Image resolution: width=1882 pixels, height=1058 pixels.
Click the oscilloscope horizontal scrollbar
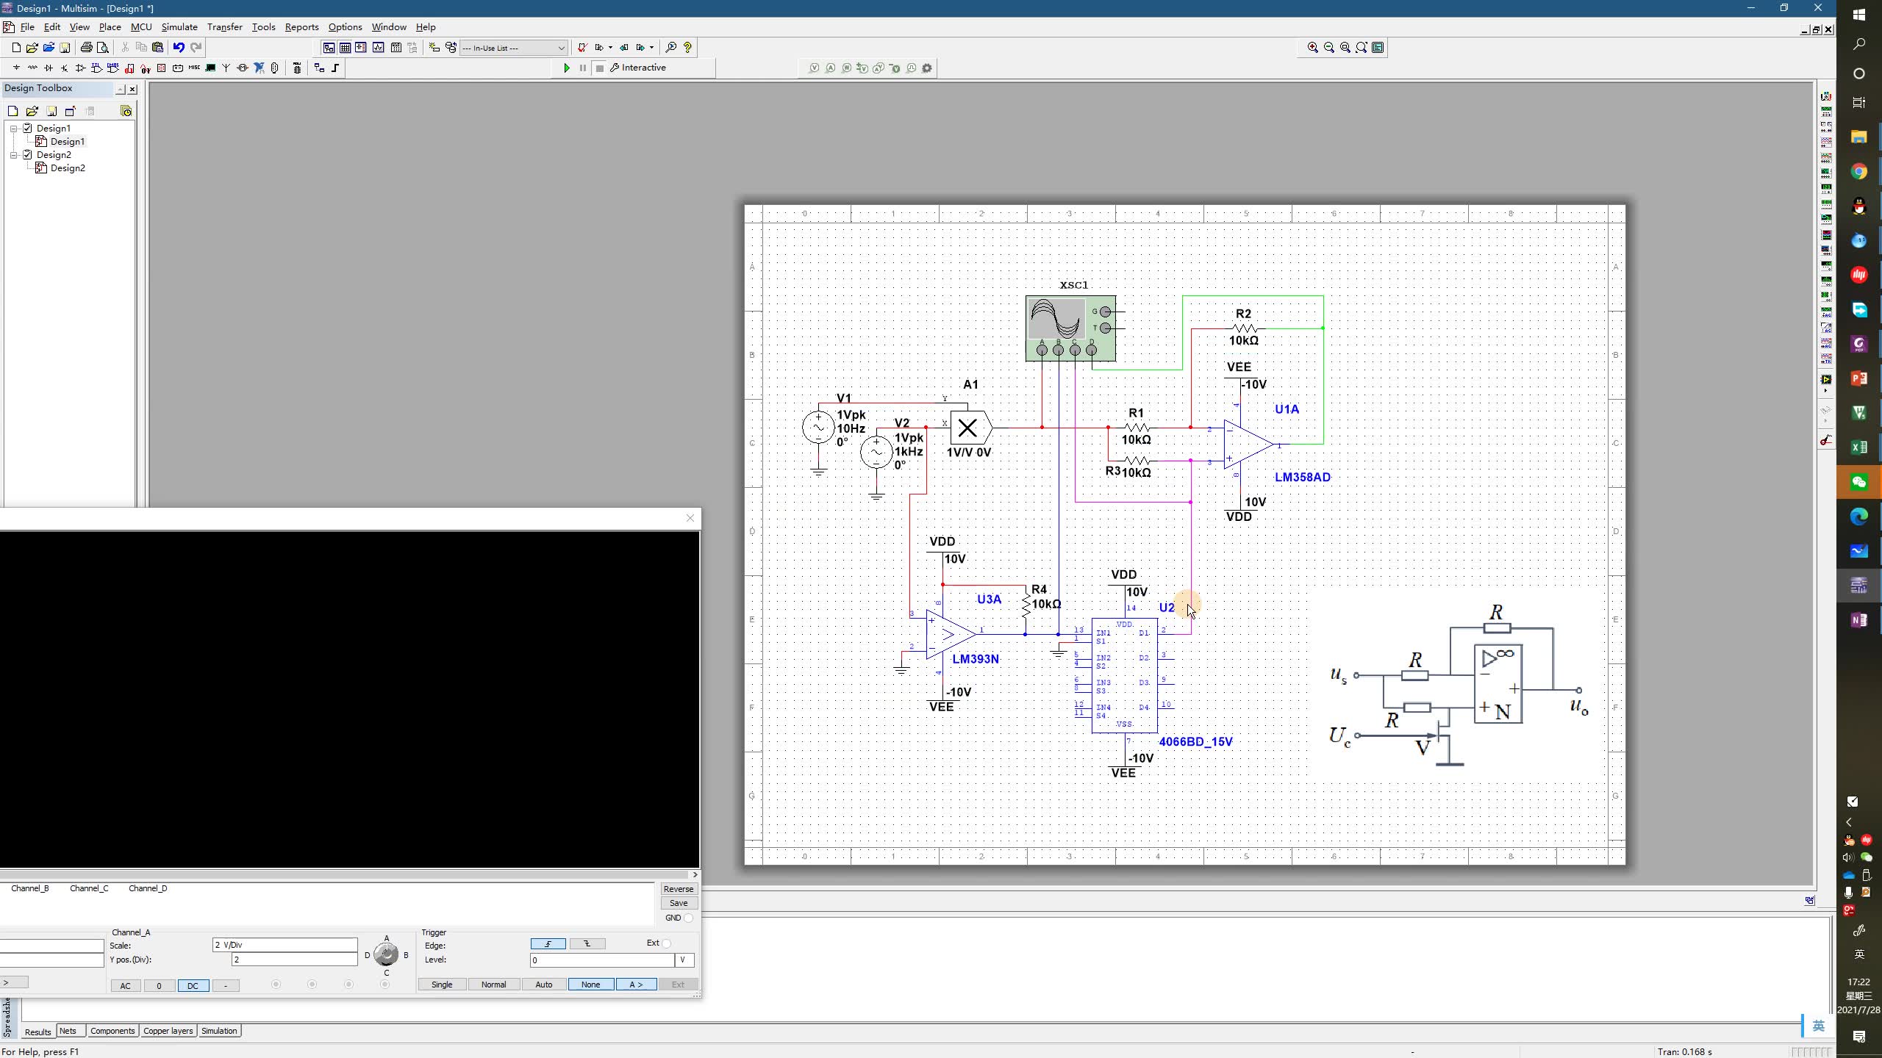pyautogui.click(x=346, y=875)
